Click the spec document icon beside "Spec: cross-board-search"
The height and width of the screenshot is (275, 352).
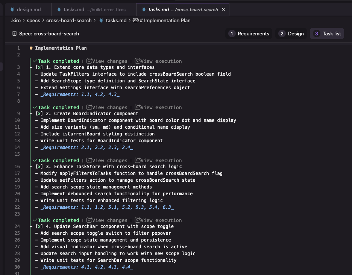(14, 33)
